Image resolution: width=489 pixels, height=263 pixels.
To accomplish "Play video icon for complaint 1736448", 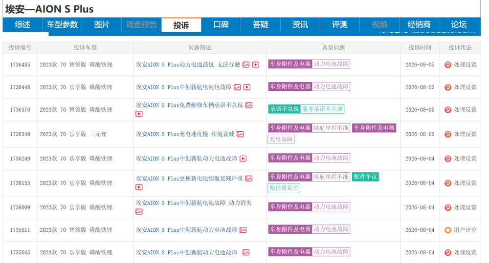I will pyautogui.click(x=247, y=87).
